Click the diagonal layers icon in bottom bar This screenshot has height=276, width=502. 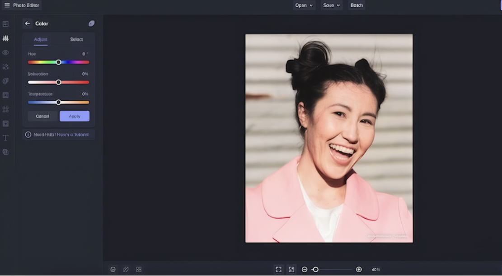[x=126, y=270]
